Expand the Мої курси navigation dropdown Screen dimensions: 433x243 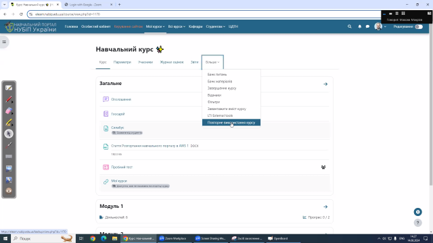[155, 26]
